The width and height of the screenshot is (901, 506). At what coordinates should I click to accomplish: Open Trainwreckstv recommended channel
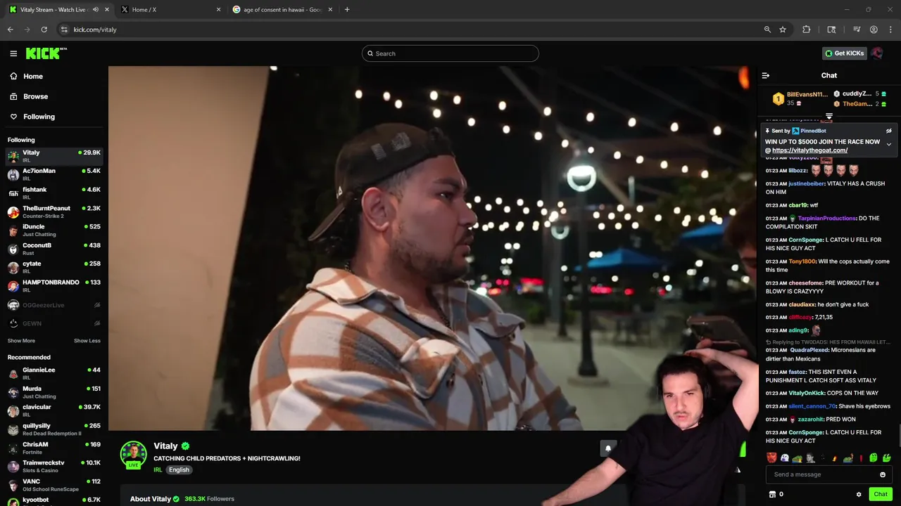(x=55, y=467)
